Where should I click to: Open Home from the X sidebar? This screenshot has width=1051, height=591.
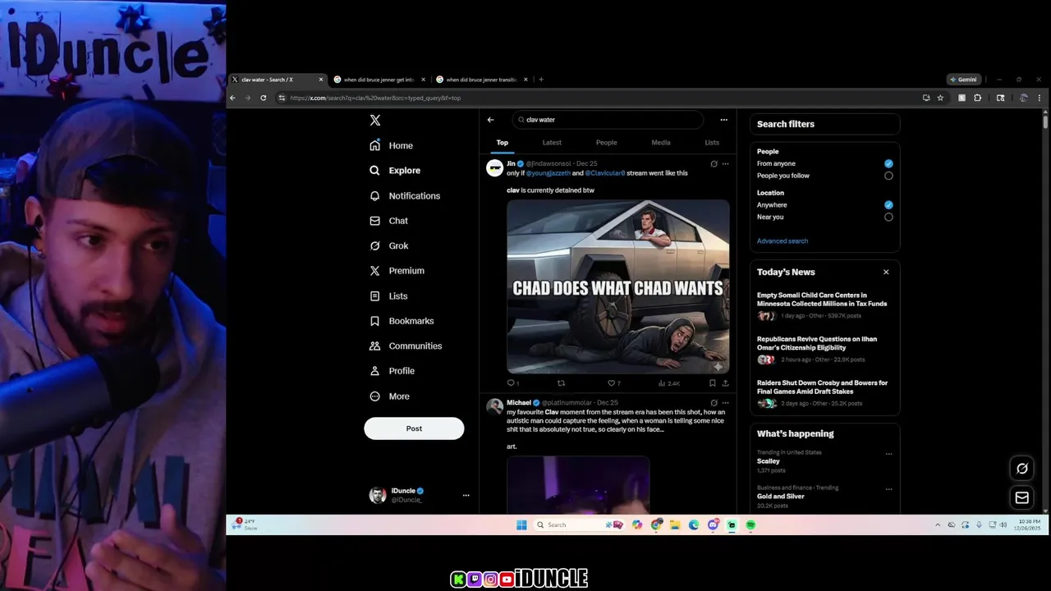coord(392,145)
